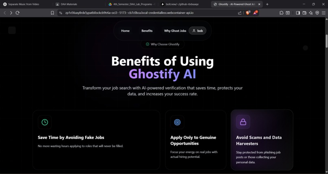328x174 pixels.
Task: Open Brave Shields lion icon
Action: (248, 13)
